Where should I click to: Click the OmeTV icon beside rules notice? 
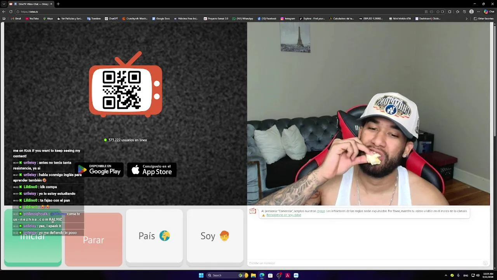point(253,211)
